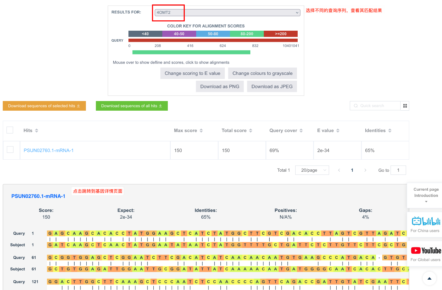
Task: Click the green alignment hit bar
Action: tap(191, 52)
